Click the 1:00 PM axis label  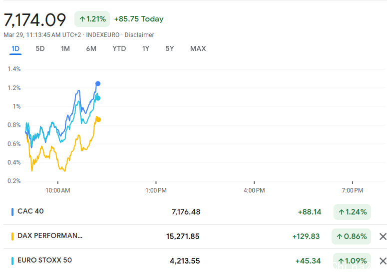156,190
